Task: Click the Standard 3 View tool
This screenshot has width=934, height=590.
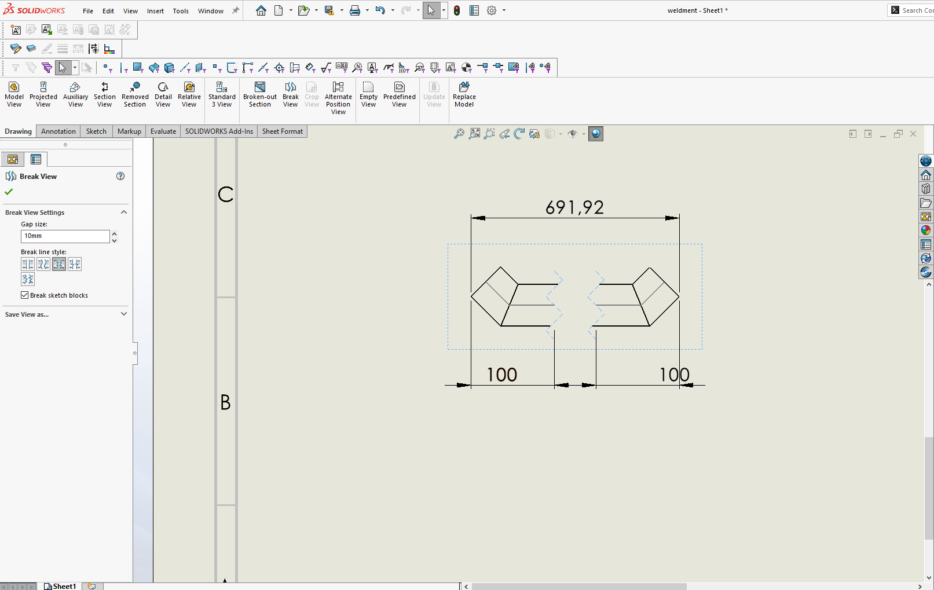Action: tap(222, 94)
